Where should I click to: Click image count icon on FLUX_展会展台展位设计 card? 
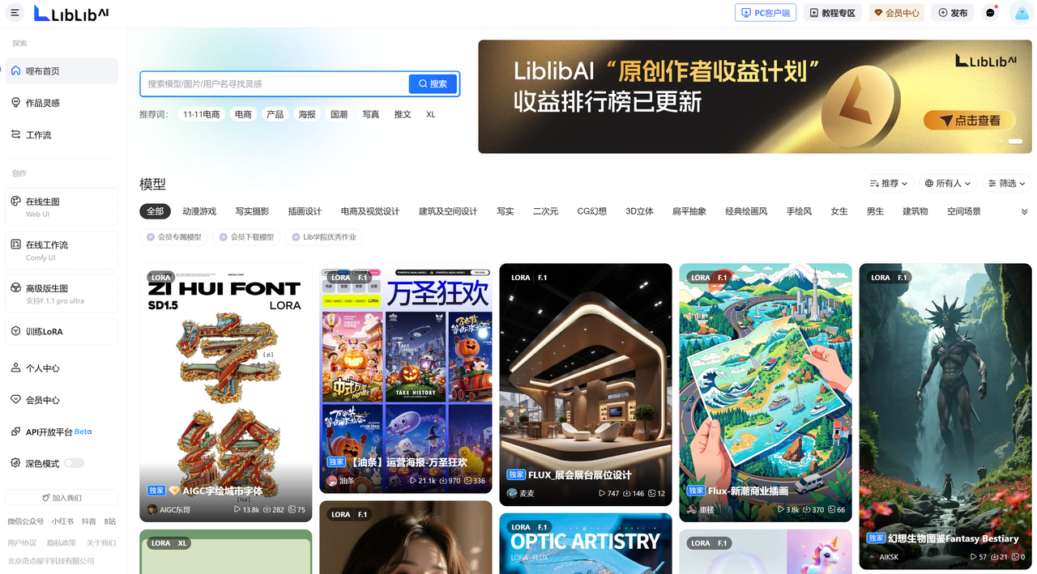(x=652, y=493)
